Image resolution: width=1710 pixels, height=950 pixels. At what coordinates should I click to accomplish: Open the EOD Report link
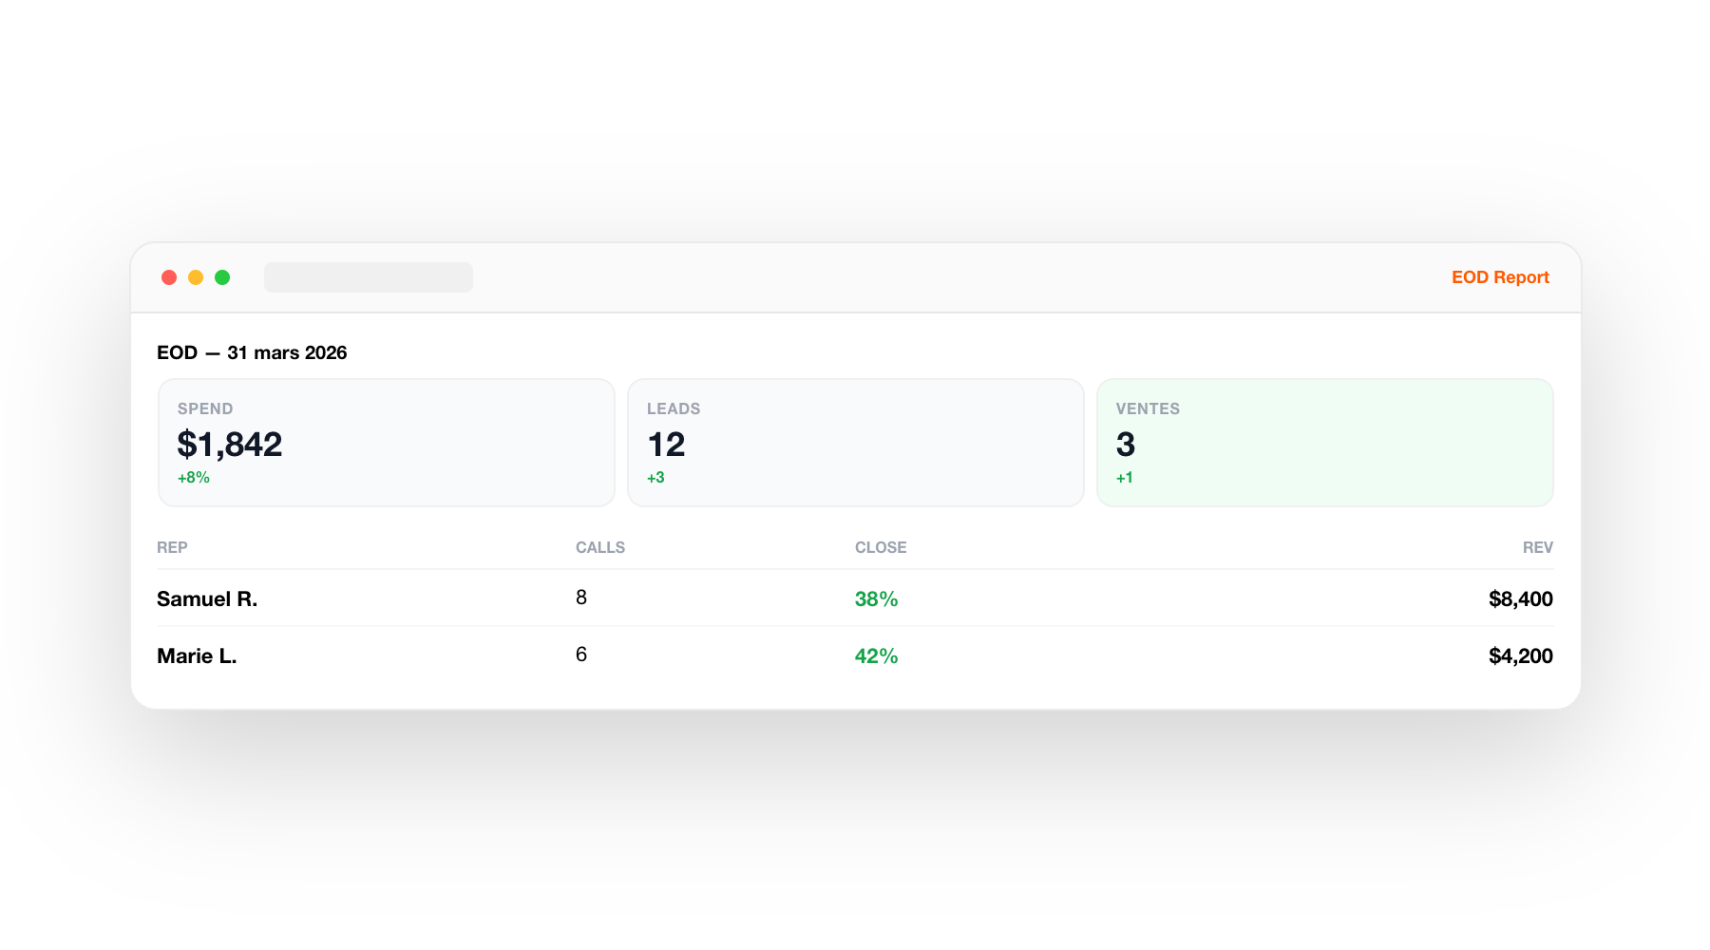[x=1500, y=276]
